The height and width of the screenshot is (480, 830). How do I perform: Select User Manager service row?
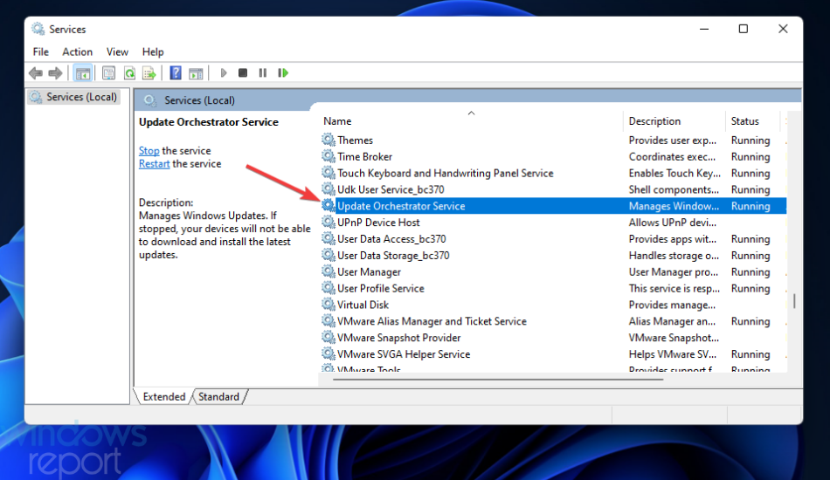553,271
